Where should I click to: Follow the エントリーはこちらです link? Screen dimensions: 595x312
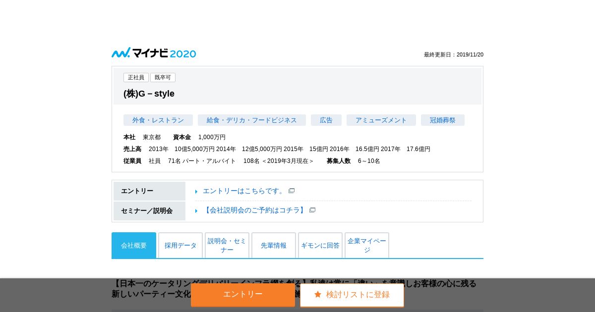click(244, 191)
